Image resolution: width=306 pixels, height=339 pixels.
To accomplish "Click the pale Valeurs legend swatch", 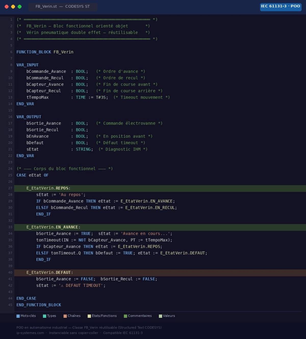I will (x=160, y=316).
